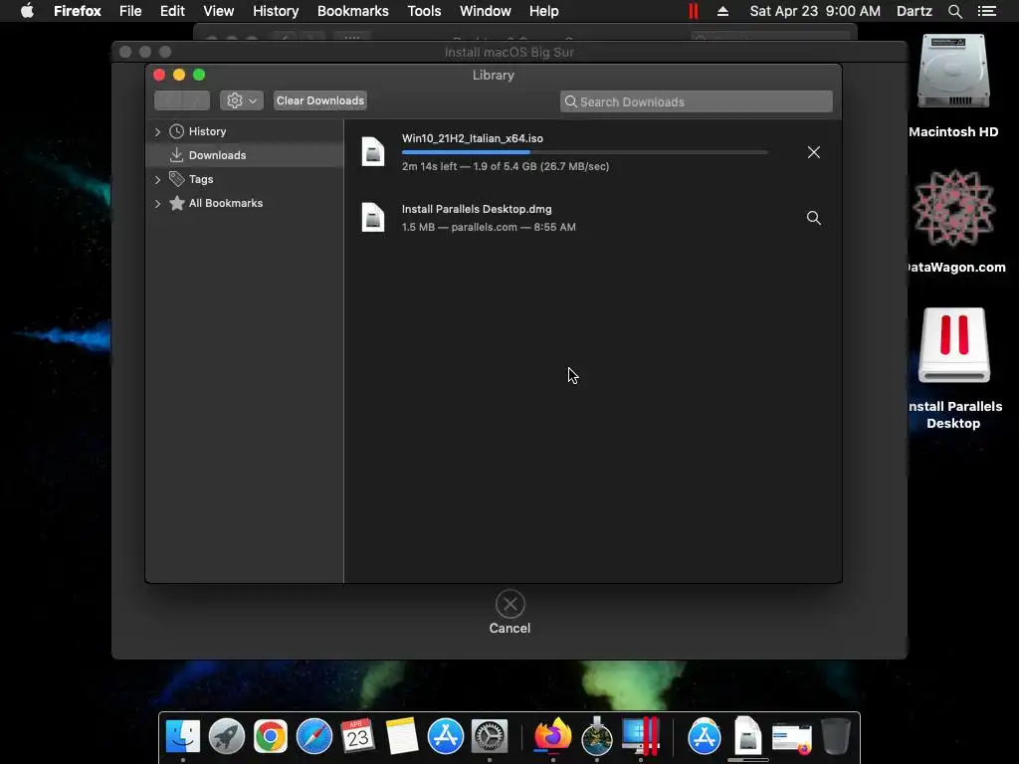Minimize the Library window
The width and height of the screenshot is (1019, 764).
[179, 75]
